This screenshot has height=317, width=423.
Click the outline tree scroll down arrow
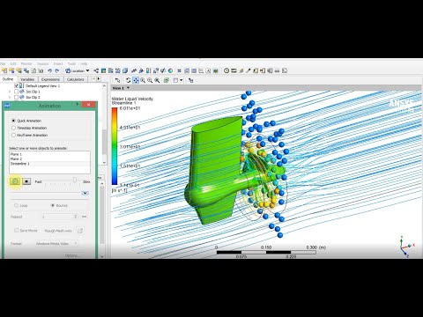click(104, 162)
